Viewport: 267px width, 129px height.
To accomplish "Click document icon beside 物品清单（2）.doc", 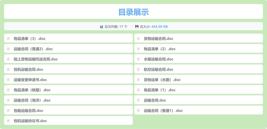I will pyautogui.click(x=138, y=49).
